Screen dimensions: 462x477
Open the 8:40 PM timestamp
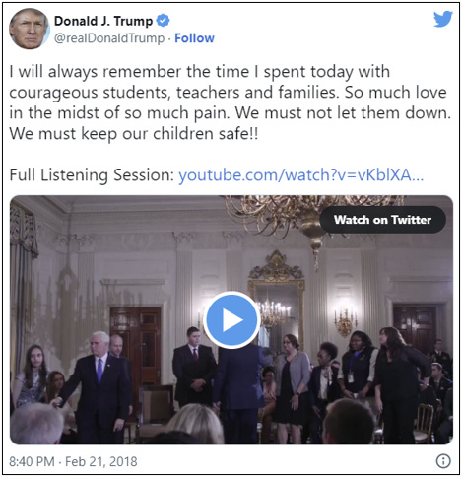click(32, 461)
